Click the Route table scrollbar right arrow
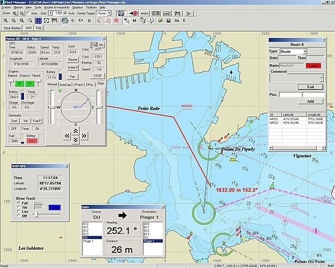Image resolution: width=335 pixels, height=268 pixels. click(x=323, y=147)
